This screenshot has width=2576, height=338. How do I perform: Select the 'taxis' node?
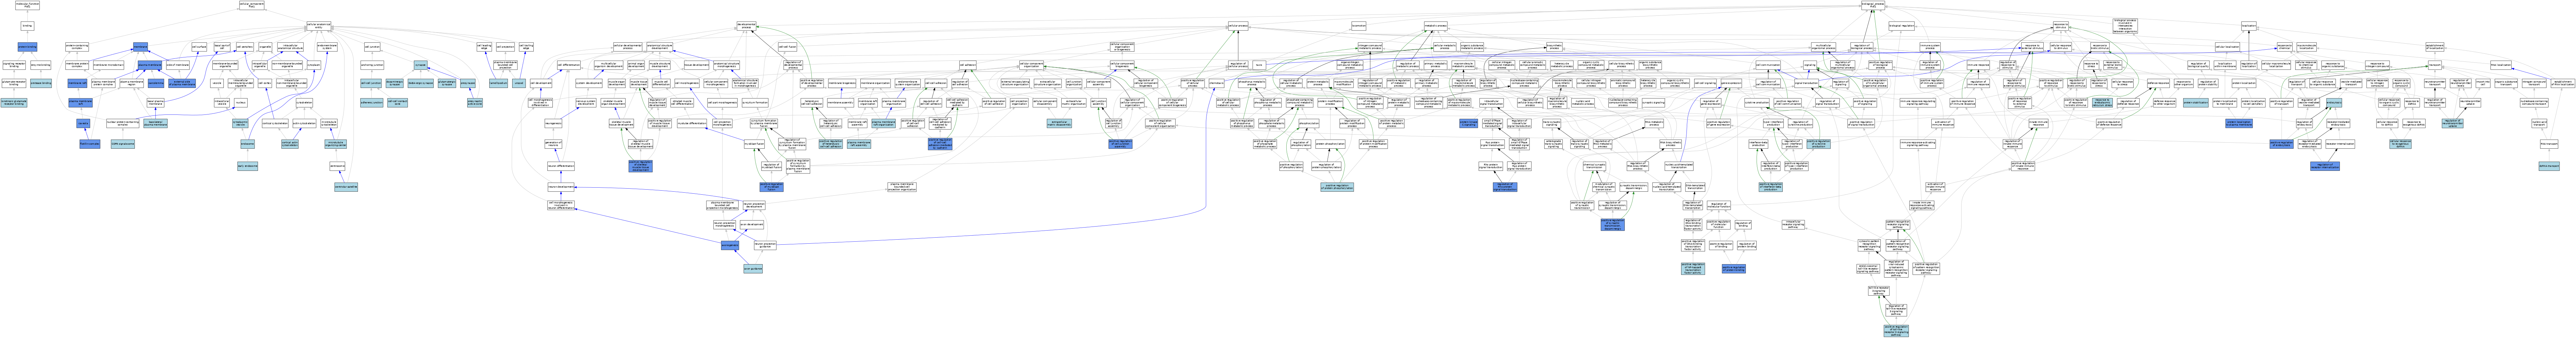pos(1259,65)
